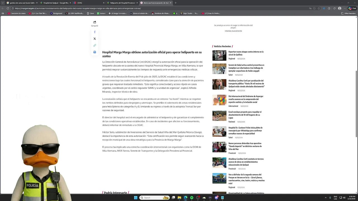358x201 pixels.
Task: Open 'Aventura de Ethan...' bookmark
Action: click(x=161, y=13)
